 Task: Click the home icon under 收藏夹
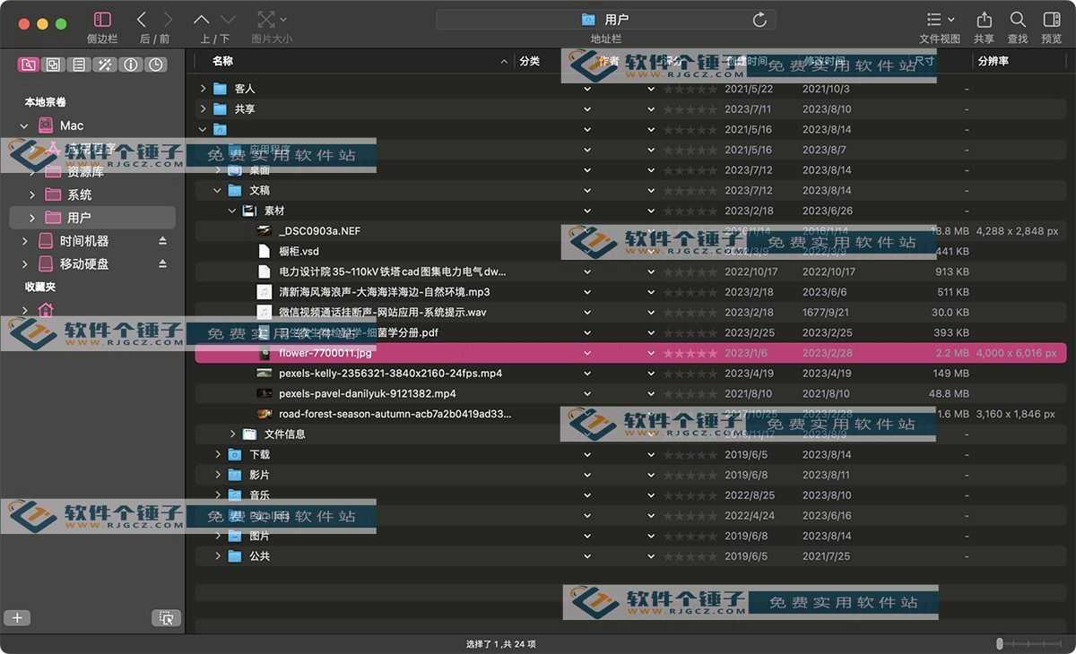point(46,310)
